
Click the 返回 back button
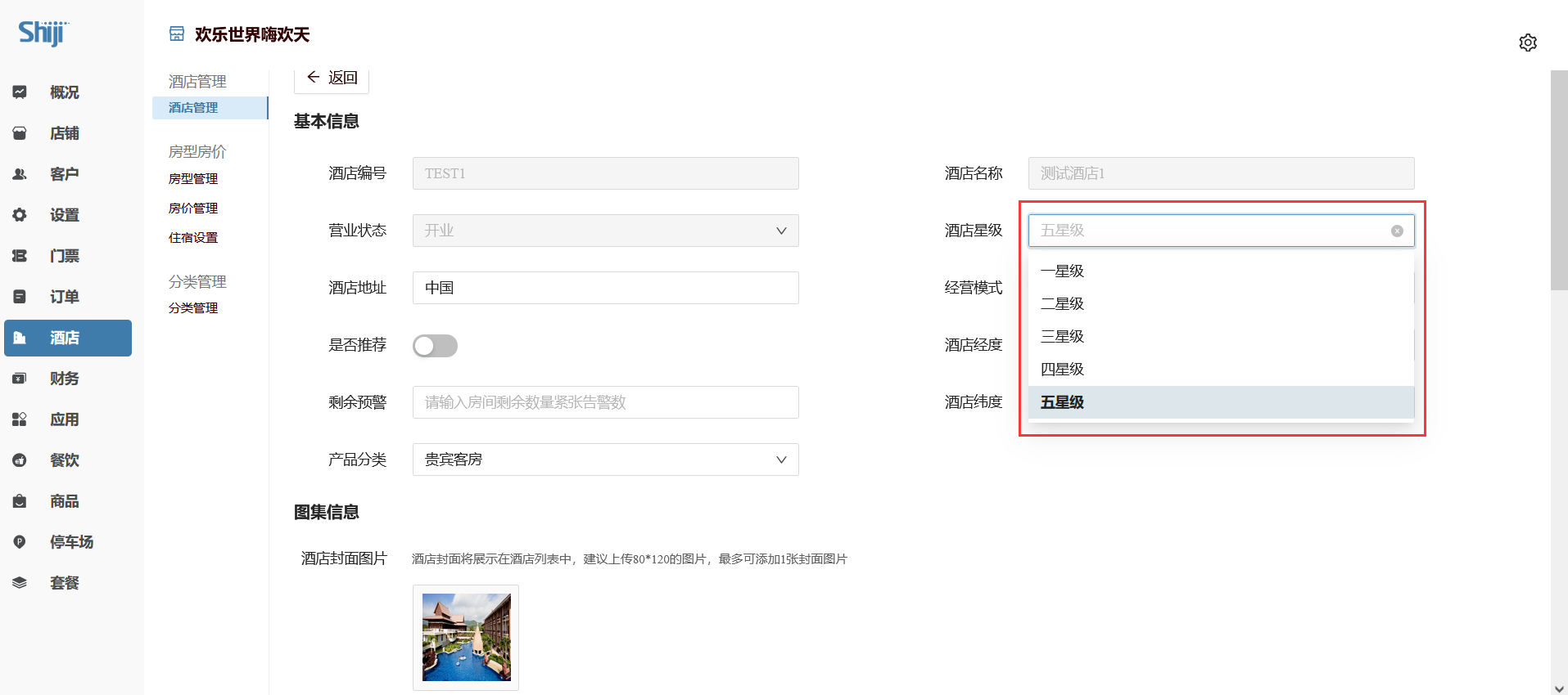[332, 78]
